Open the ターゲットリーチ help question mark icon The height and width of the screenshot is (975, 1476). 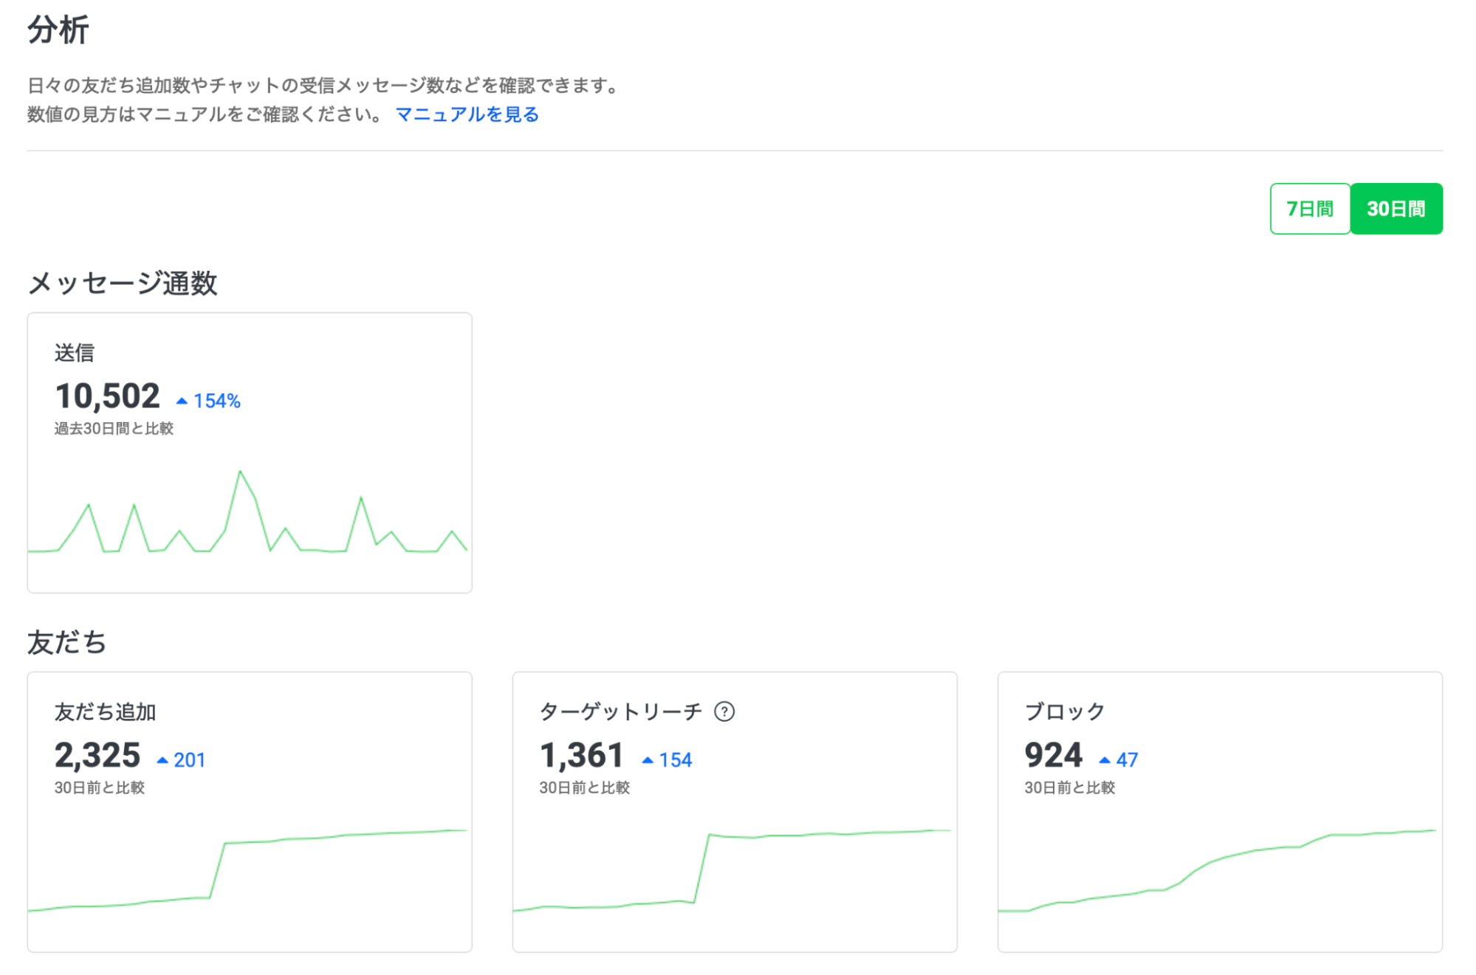724,712
